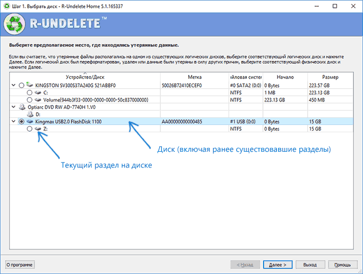
Task: Close the R-Undelete window
Action: point(353,6)
